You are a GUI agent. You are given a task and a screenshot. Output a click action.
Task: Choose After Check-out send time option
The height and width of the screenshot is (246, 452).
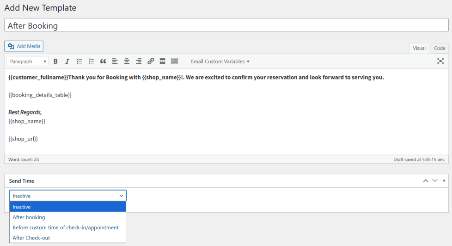coord(68,238)
